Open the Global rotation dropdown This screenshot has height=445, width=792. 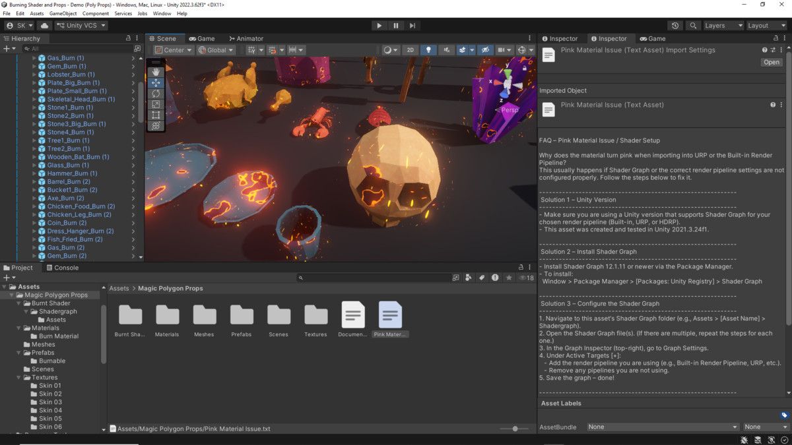[216, 50]
